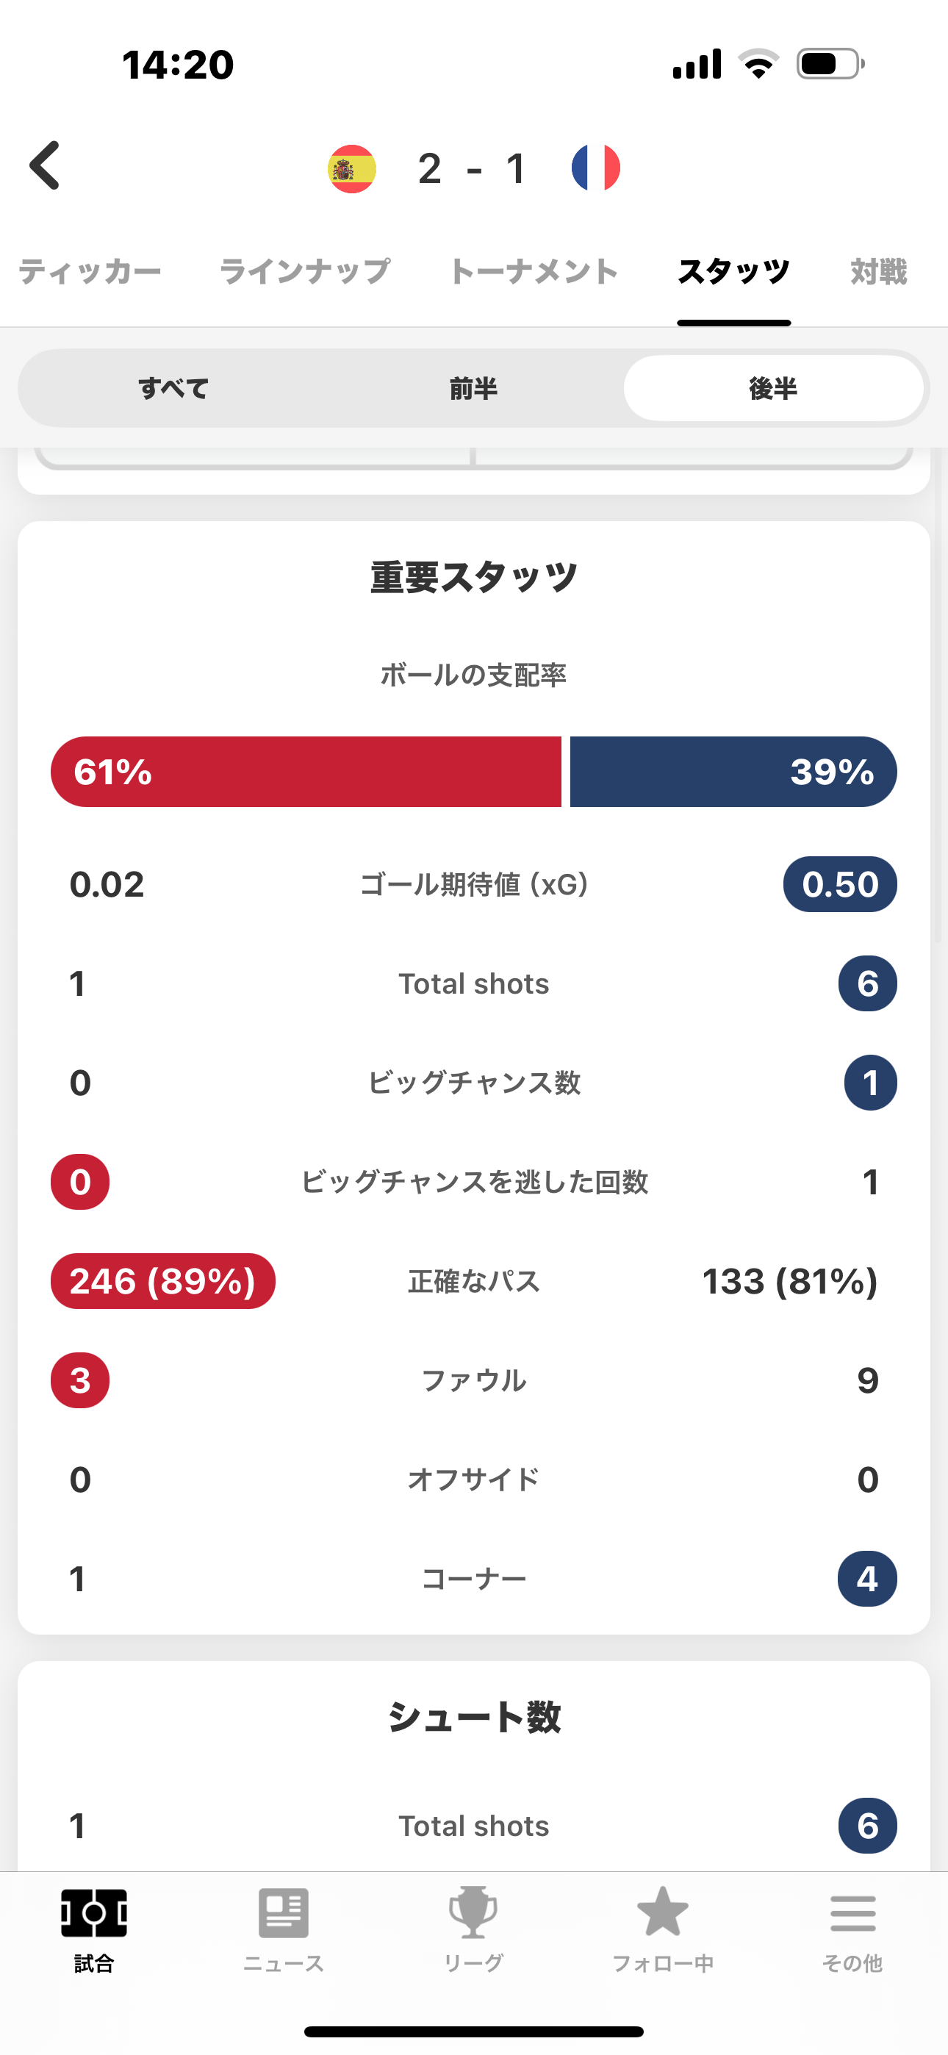Select the スタッツ tab
948x2055 pixels.
[x=733, y=272]
